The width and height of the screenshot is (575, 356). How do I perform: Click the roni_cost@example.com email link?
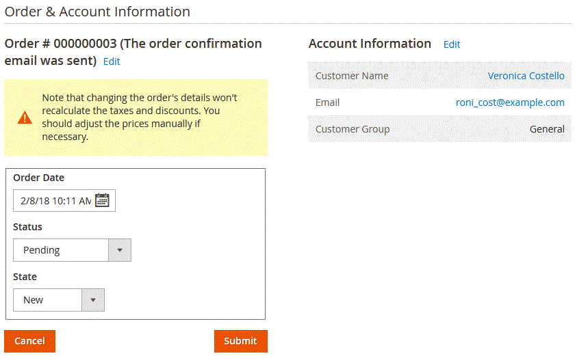[510, 102]
